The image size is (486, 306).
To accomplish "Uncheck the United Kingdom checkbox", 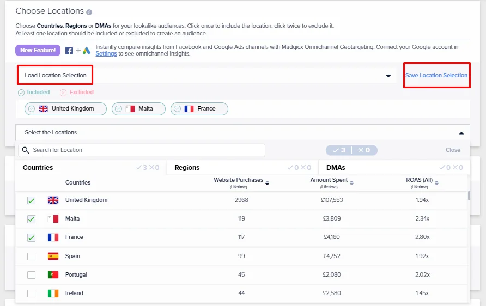I will [x=31, y=200].
